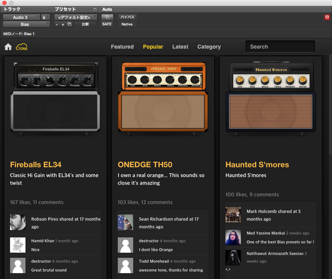The width and height of the screenshot is (332, 279).
Task: Click the Search input field
Action: 280,47
